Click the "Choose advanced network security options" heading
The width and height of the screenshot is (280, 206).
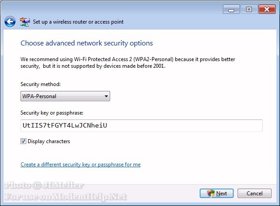(87, 43)
